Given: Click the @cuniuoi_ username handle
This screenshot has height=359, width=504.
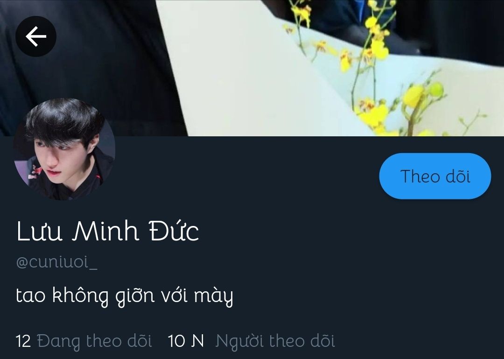Looking at the screenshot, I should [56, 262].
